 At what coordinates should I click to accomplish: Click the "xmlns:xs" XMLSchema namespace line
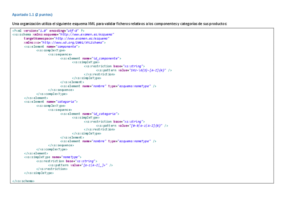pos(65,43)
